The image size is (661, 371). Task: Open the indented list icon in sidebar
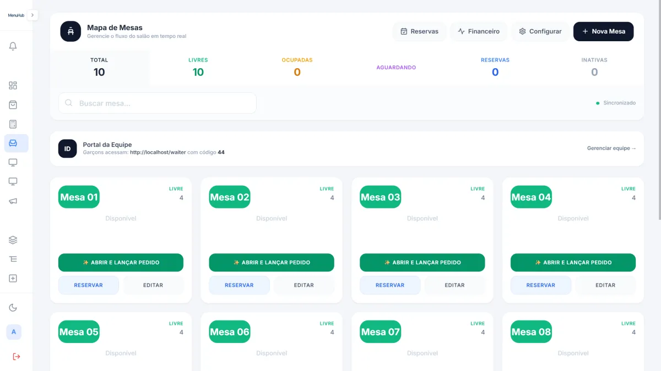click(13, 259)
